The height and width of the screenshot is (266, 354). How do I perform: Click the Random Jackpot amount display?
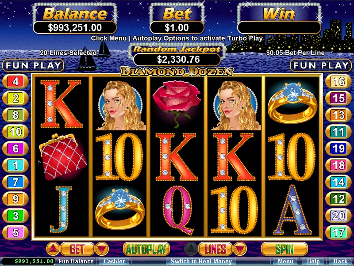click(x=177, y=60)
